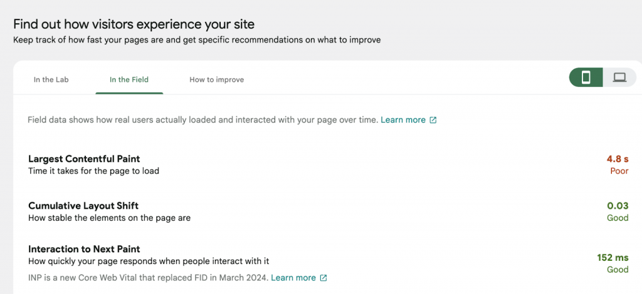Screen dimensions: 642x294
Task: Open the How to improve tab
Action: tap(216, 79)
